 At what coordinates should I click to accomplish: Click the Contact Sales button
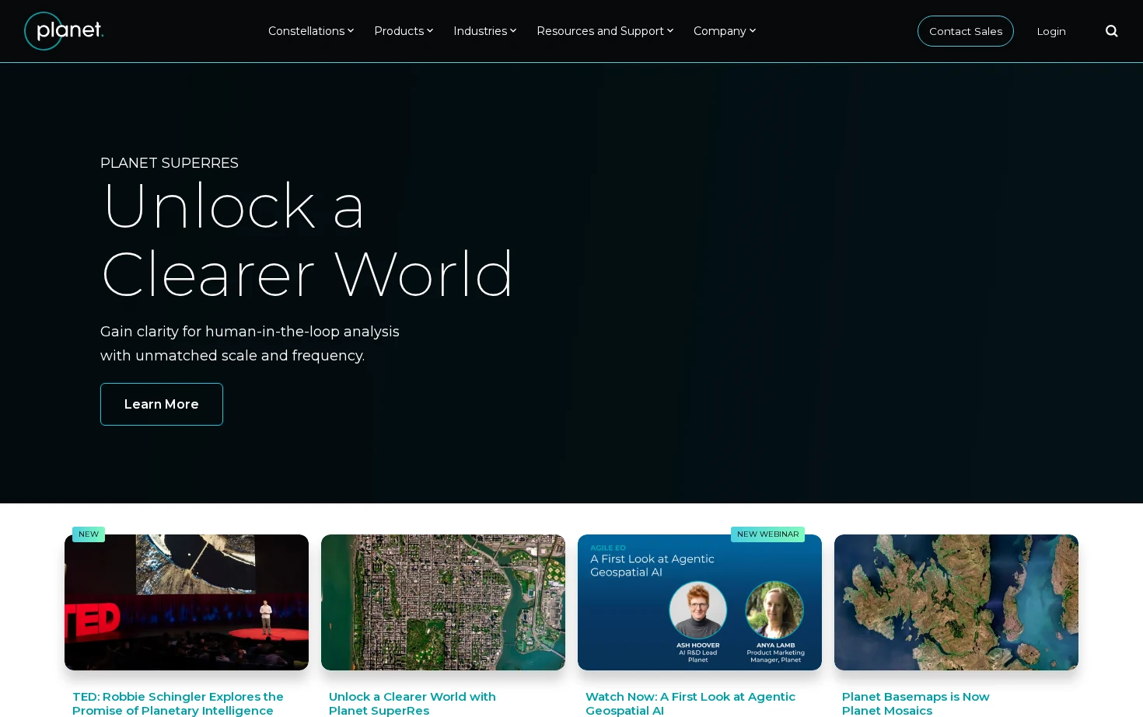966,31
